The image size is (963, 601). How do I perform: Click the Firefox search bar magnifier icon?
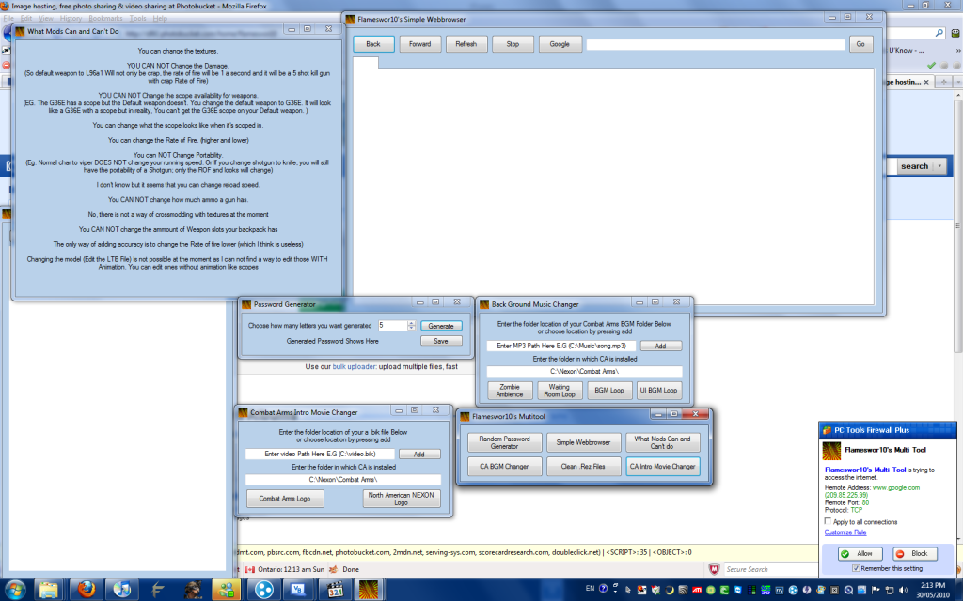(x=939, y=33)
